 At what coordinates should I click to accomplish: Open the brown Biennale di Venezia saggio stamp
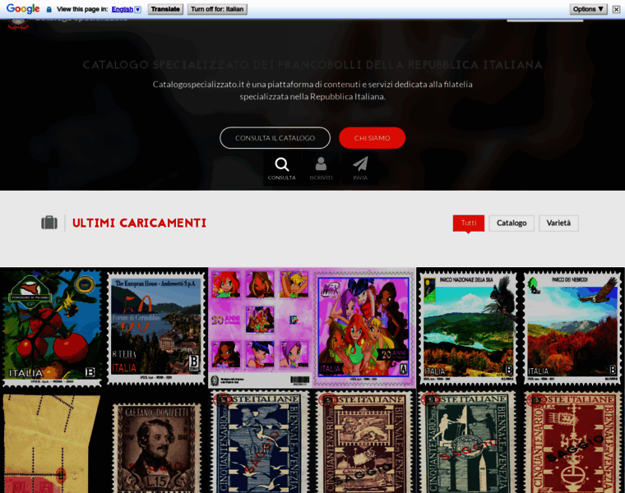[x=364, y=442]
